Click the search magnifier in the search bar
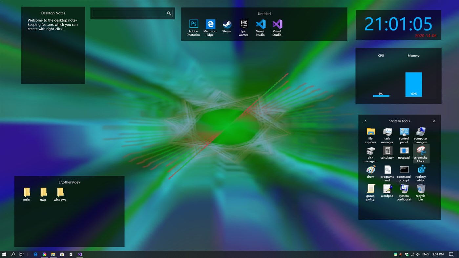 point(169,13)
